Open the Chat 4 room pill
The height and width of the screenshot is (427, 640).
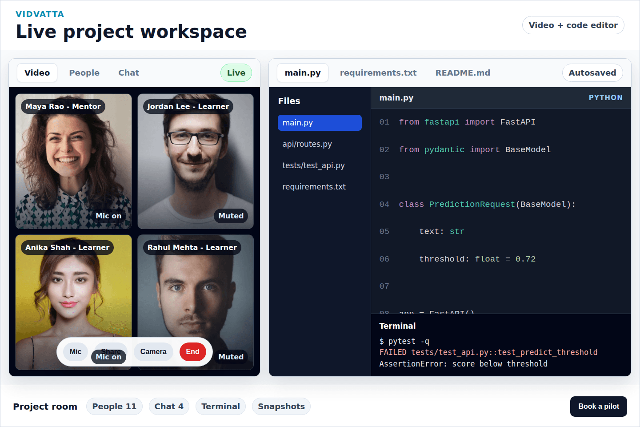(169, 406)
